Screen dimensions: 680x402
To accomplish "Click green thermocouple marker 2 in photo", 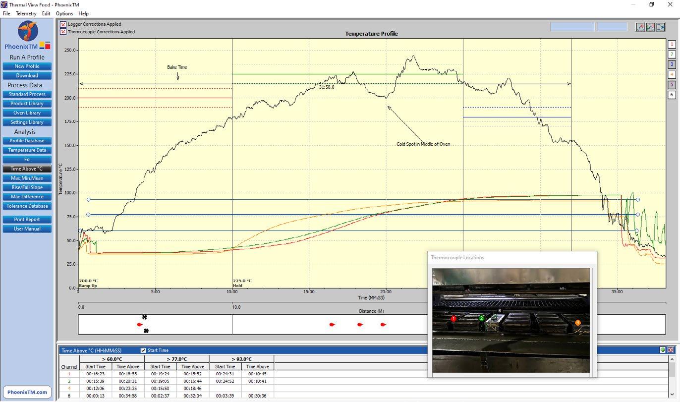I will pos(481,318).
